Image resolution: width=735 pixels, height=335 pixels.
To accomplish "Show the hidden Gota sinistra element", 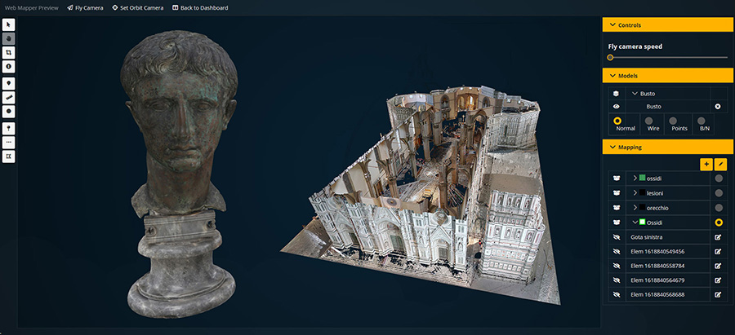I will pyautogui.click(x=617, y=237).
